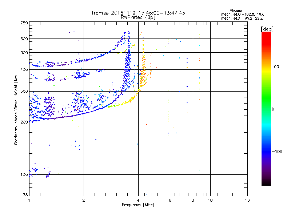Click the y-axis tick label '100'
291x218 pixels.
[24, 175]
